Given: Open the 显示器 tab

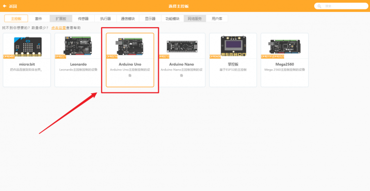Looking at the screenshot, I should coord(150,18).
